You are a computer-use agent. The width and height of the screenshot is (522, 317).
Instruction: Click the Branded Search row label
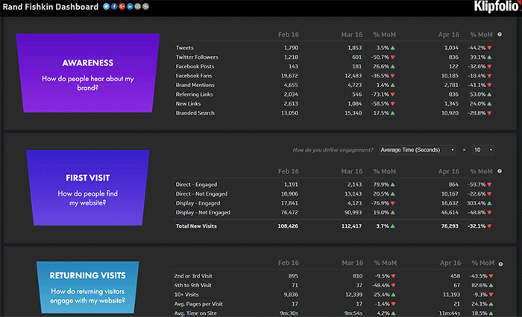tap(196, 112)
